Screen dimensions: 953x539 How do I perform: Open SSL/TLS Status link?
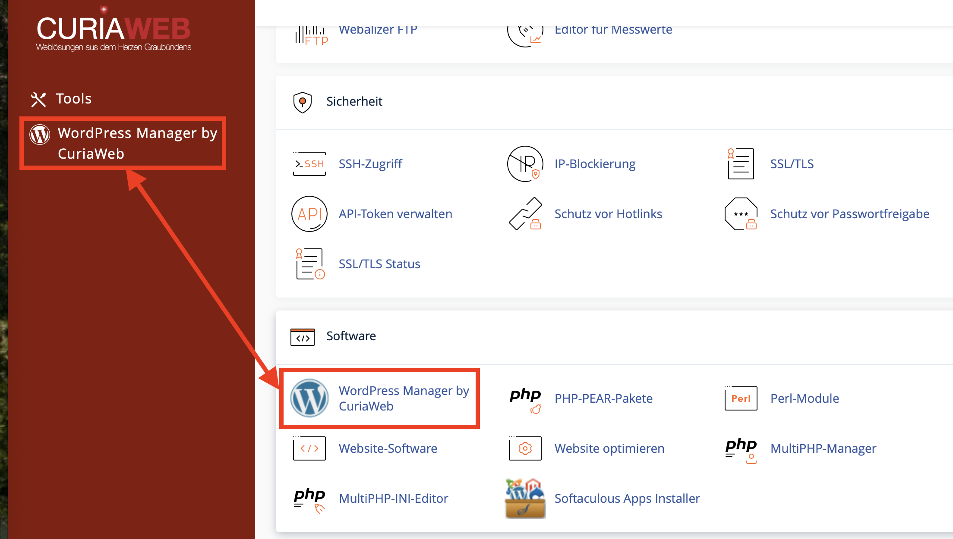coord(379,264)
